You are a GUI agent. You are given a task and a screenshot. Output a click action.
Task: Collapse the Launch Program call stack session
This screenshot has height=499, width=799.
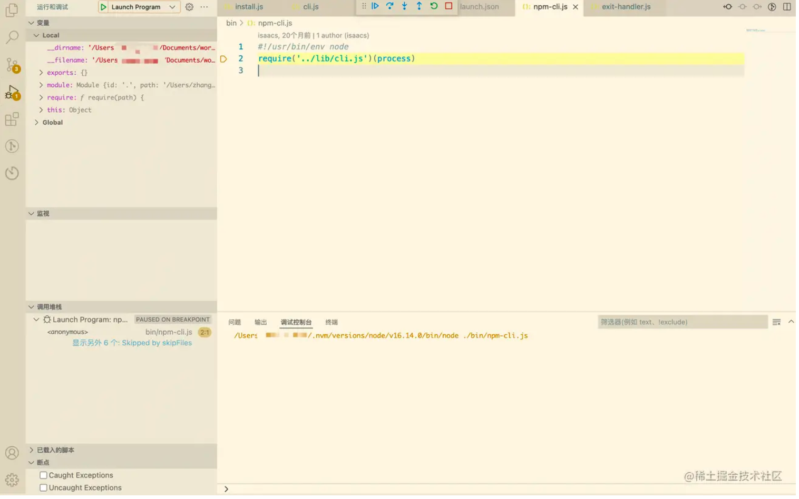tap(36, 320)
